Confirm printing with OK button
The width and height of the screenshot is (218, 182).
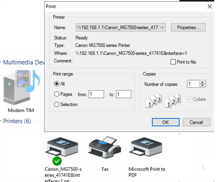point(166,122)
